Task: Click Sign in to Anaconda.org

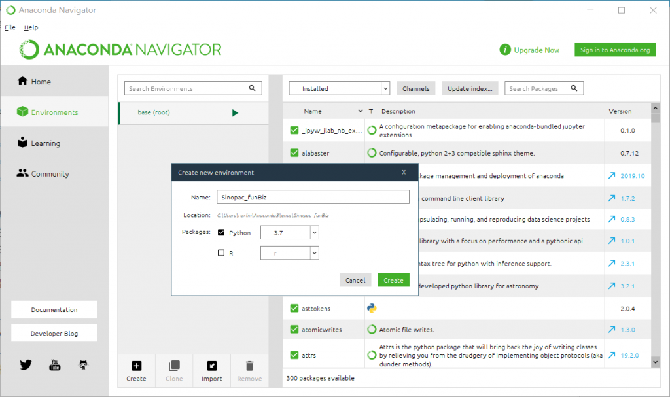Action: coord(615,50)
